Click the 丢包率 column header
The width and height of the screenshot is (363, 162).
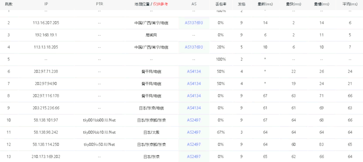[x=220, y=4]
